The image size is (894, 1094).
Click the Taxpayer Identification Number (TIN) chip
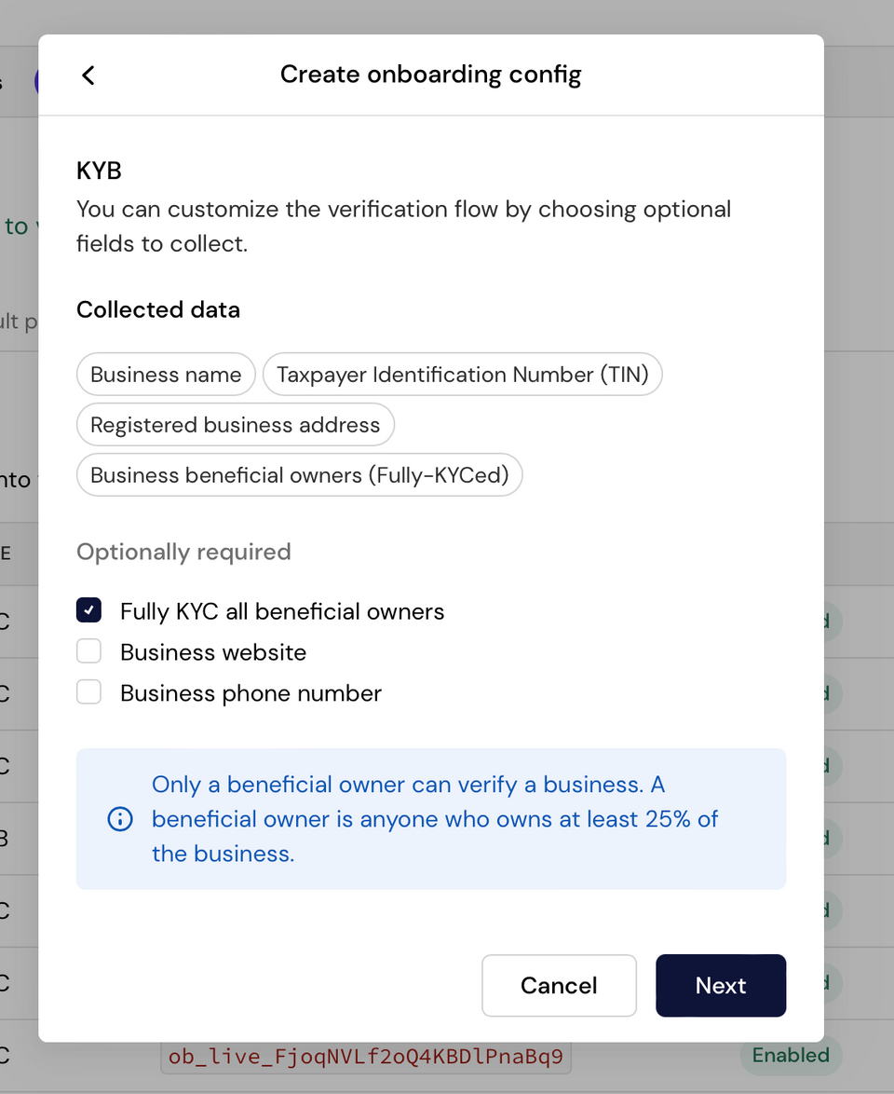[463, 375]
